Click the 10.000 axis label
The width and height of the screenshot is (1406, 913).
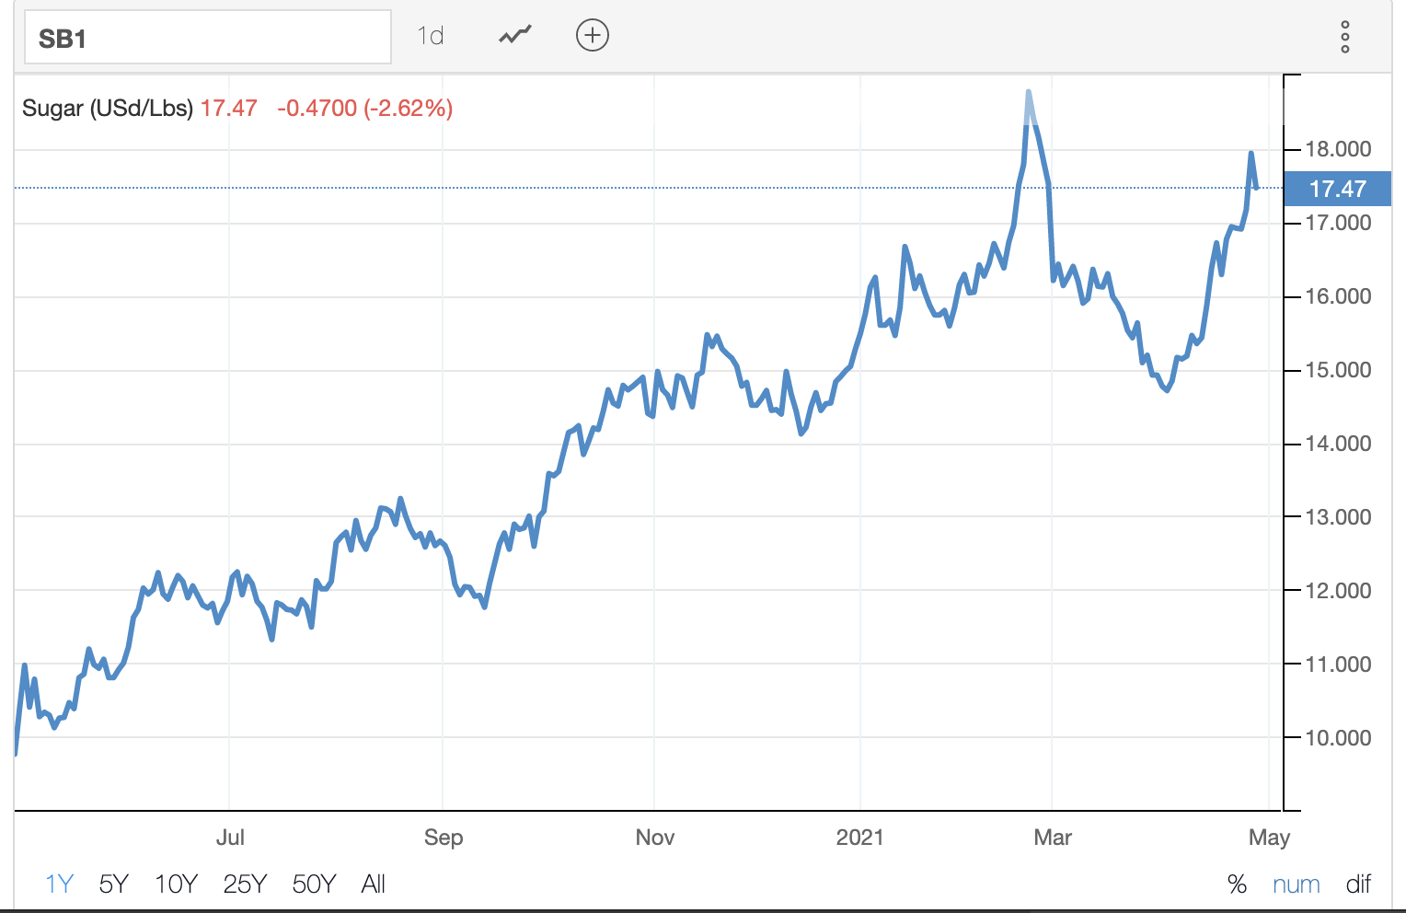click(x=1339, y=738)
